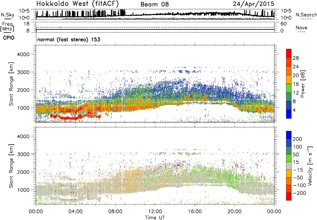Image resolution: width=317 pixels, height=220 pixels.
Task: Pick the bright blue bottom segment of power colorbar
Action: [x=289, y=114]
